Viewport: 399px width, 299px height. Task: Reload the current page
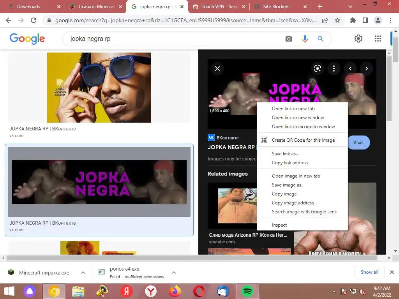point(34,20)
